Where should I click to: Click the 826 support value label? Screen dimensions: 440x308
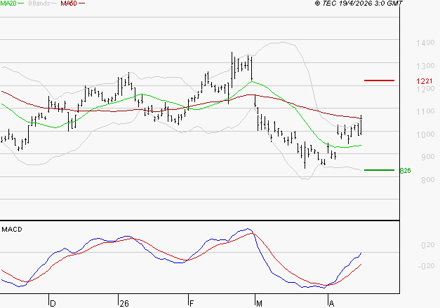pos(405,171)
